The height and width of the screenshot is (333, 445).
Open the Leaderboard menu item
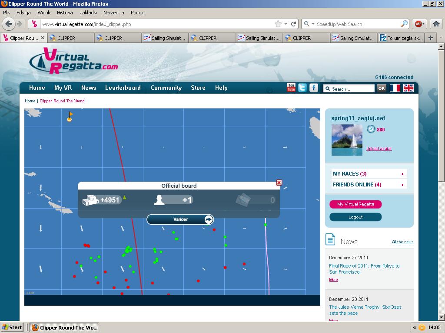pos(123,88)
